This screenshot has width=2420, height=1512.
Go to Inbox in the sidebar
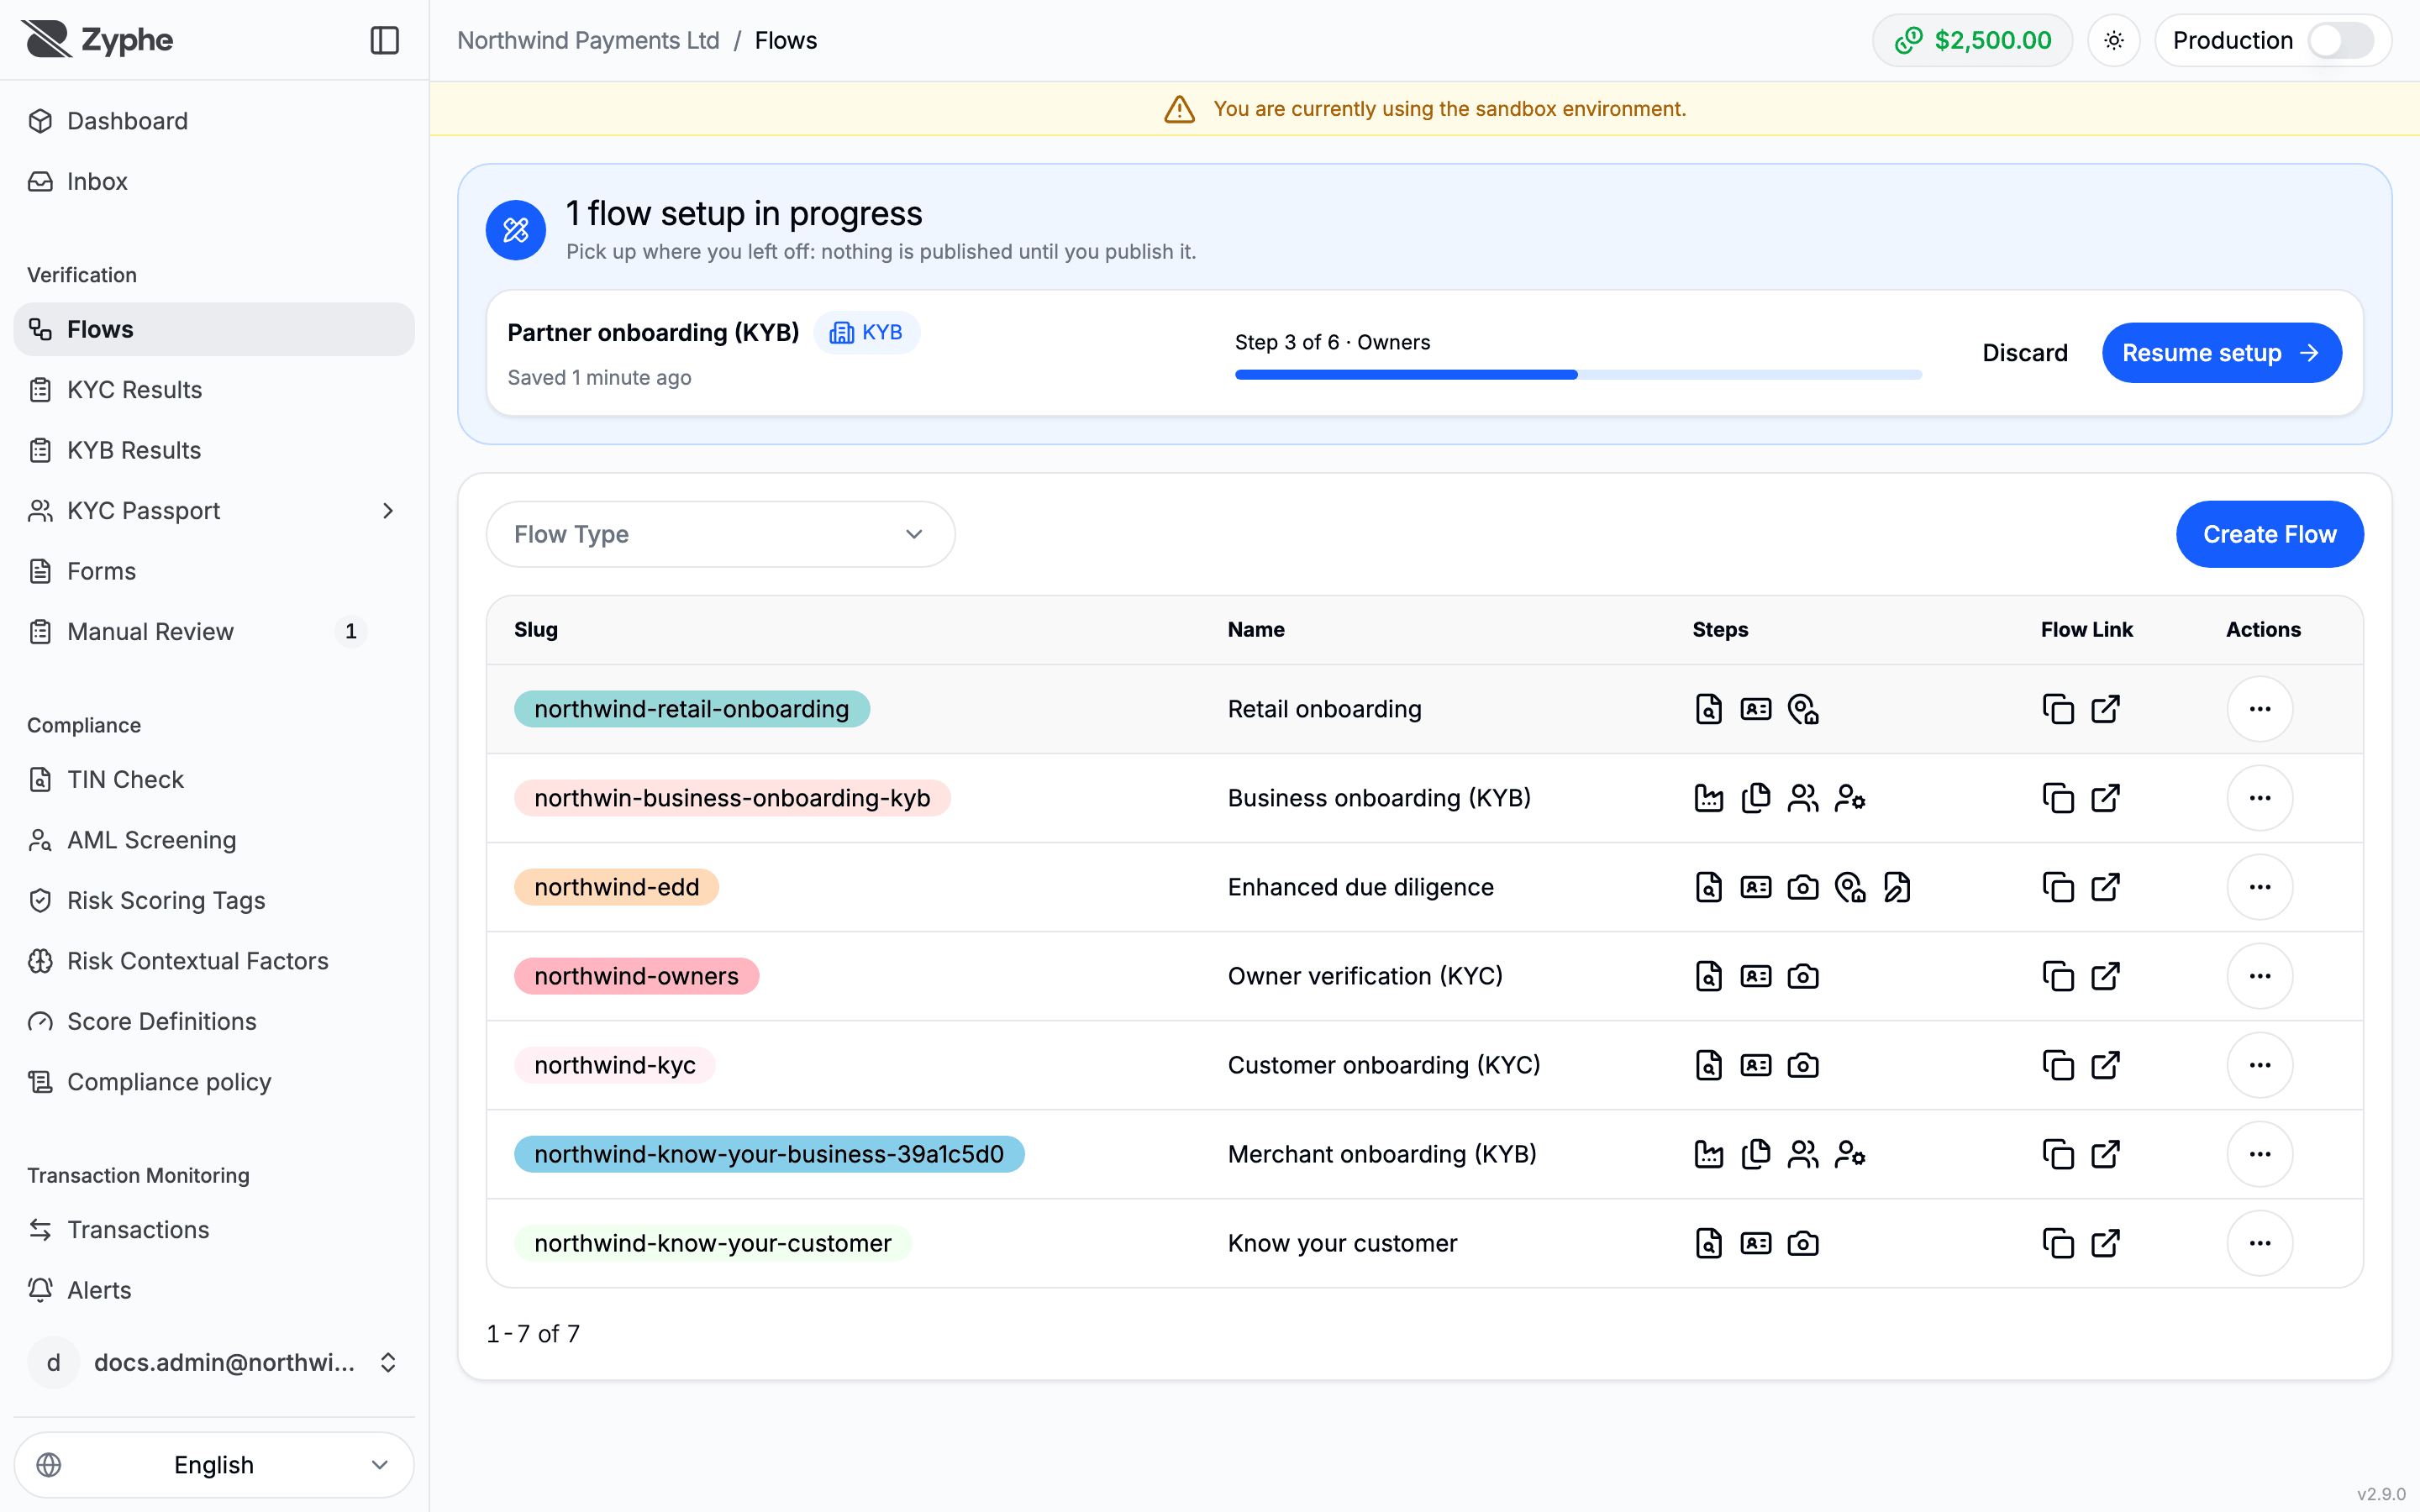(214, 181)
